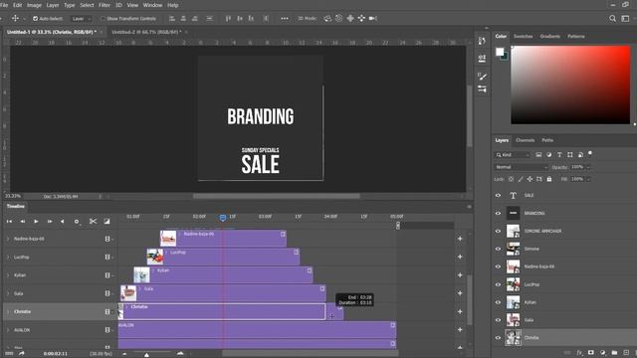The image size is (637, 358).
Task: Expand the Christie timeline track
Action: (x=8, y=311)
